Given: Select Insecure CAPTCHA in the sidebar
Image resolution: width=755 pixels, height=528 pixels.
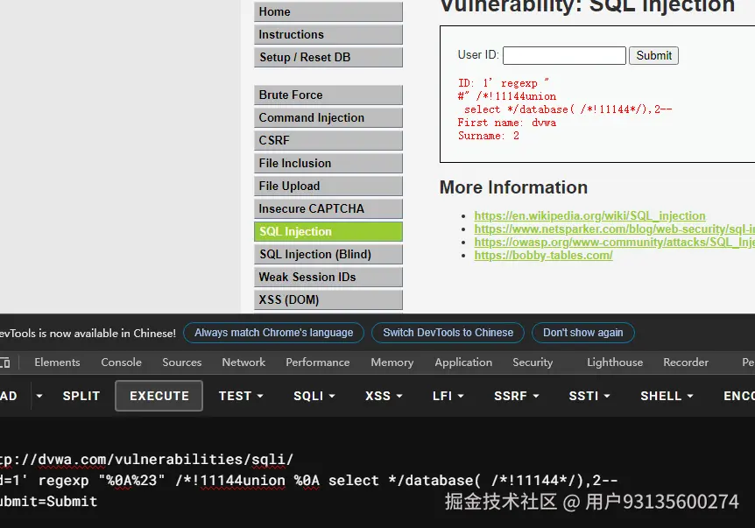Looking at the screenshot, I should click(328, 208).
